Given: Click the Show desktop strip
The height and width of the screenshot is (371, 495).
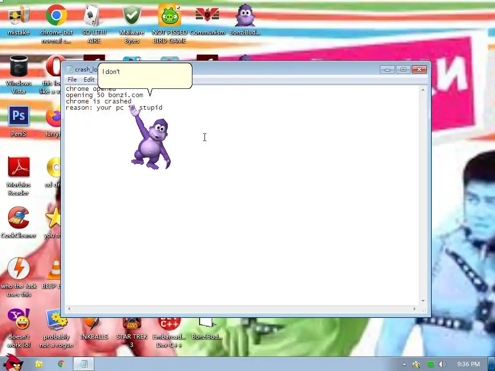Looking at the screenshot, I should point(491,364).
